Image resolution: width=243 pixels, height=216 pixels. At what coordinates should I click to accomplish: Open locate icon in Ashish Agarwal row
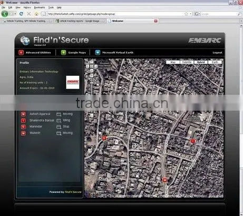[59, 114]
